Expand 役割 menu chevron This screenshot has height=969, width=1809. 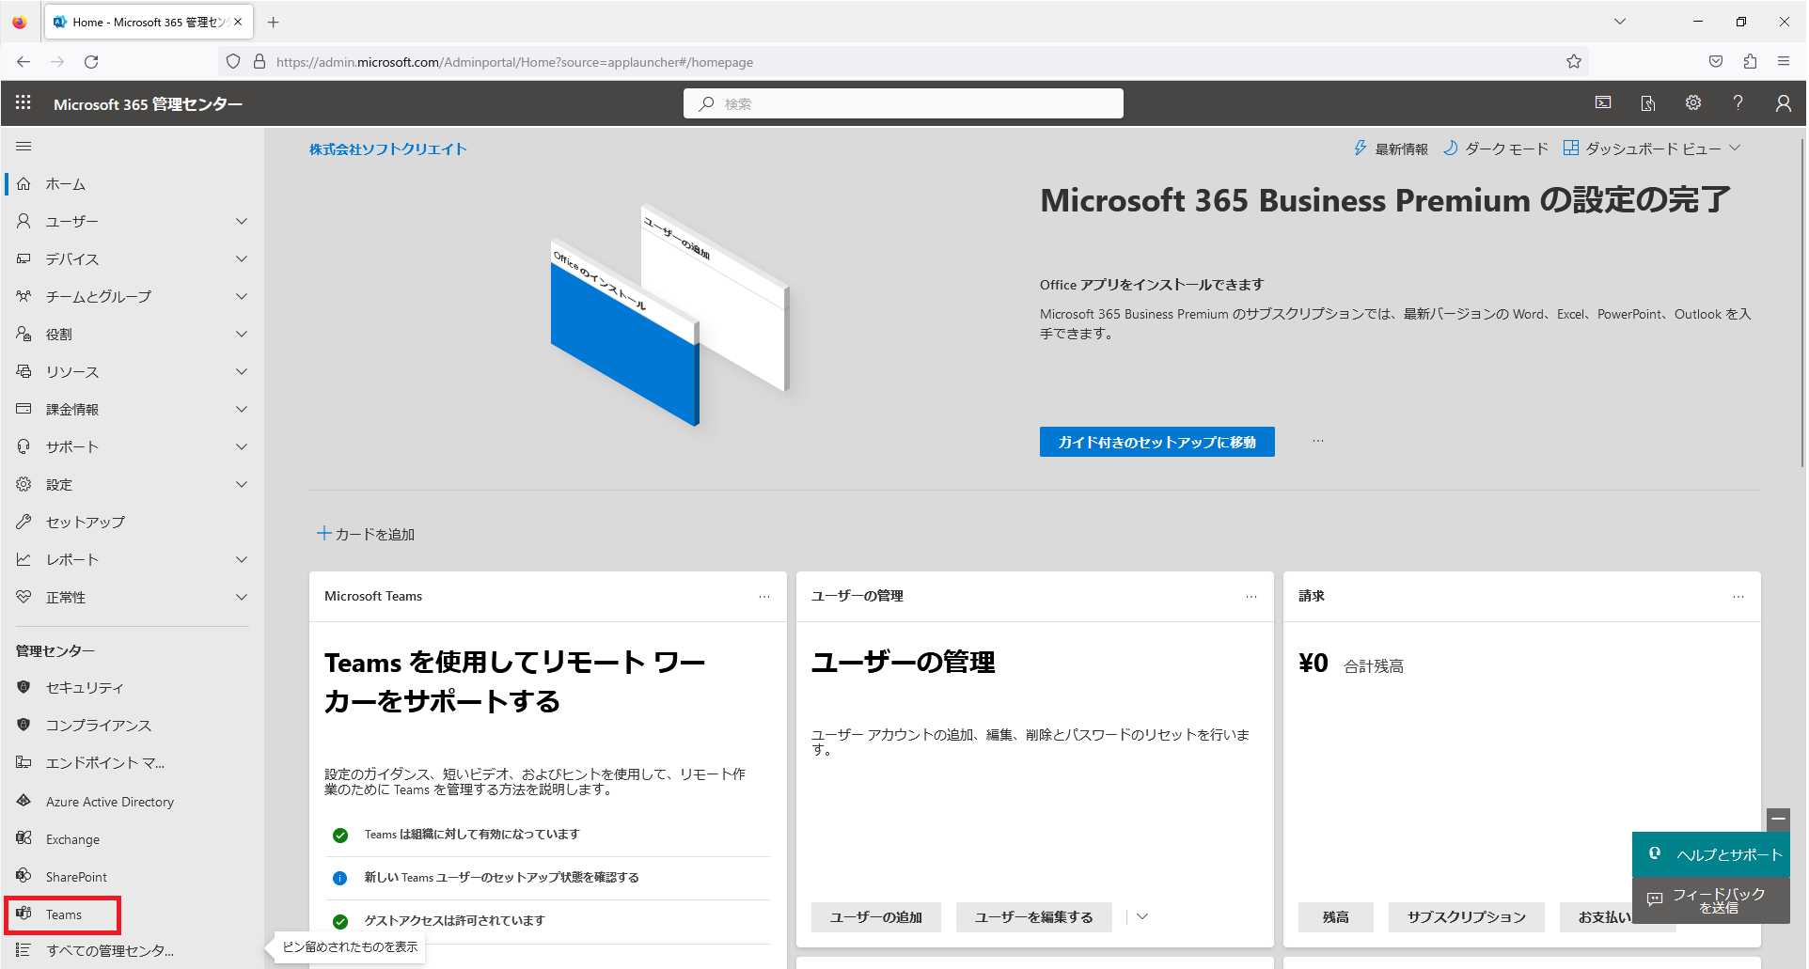point(242,335)
